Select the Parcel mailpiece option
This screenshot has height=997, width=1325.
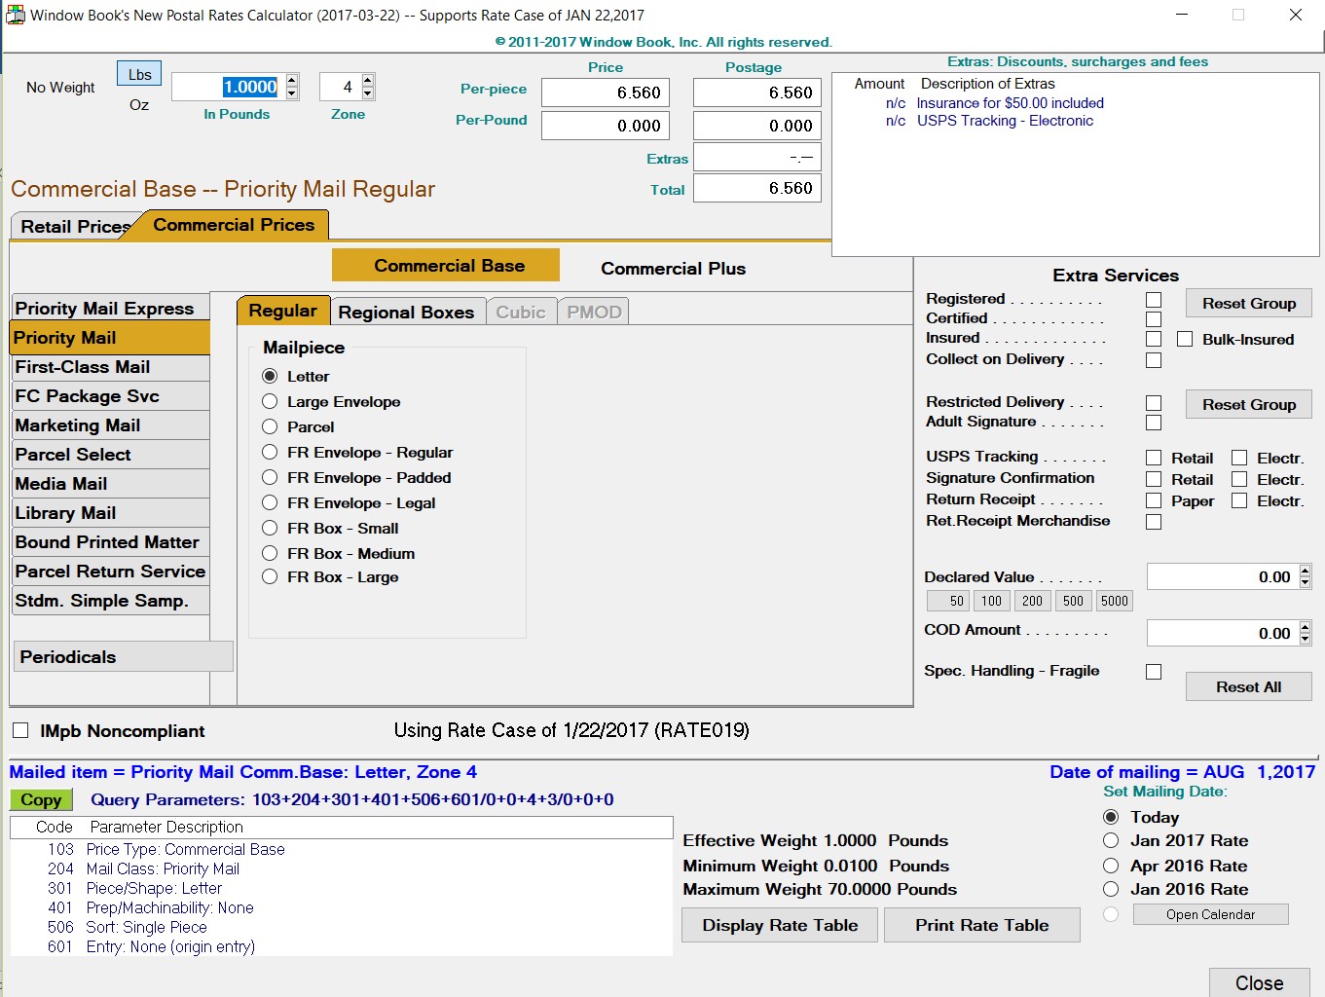(x=270, y=426)
